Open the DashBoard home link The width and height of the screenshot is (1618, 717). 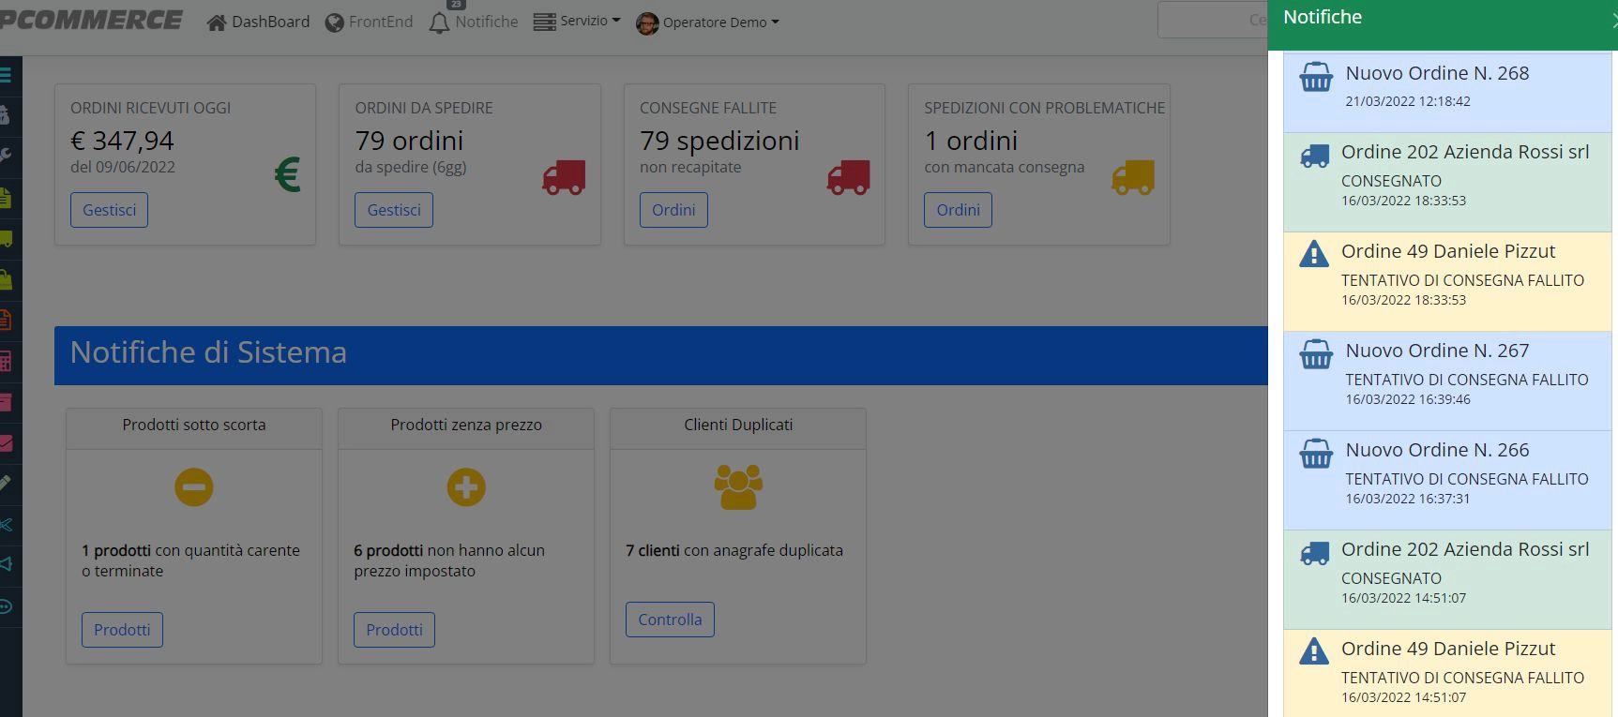(258, 22)
